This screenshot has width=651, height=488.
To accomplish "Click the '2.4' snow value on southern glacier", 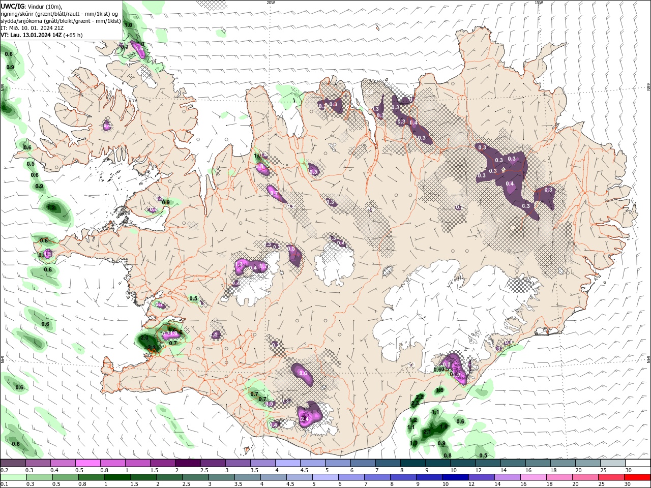I will coord(305,419).
